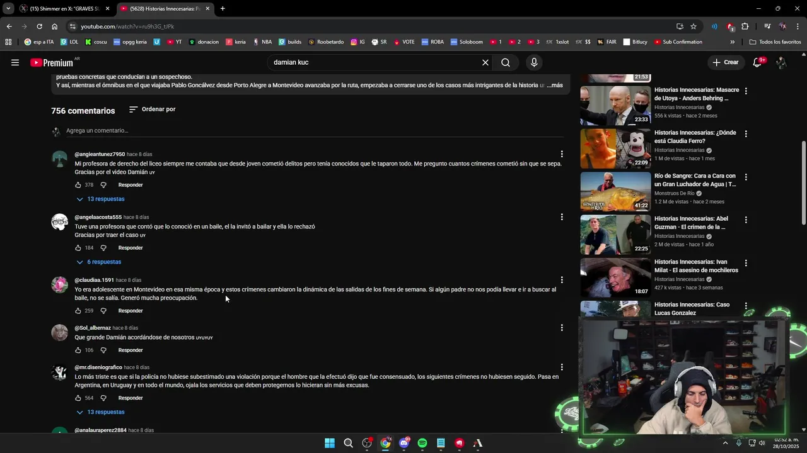This screenshot has height=453, width=807.
Task: Open the Ivan Milat video thumbnail
Action: (615, 277)
